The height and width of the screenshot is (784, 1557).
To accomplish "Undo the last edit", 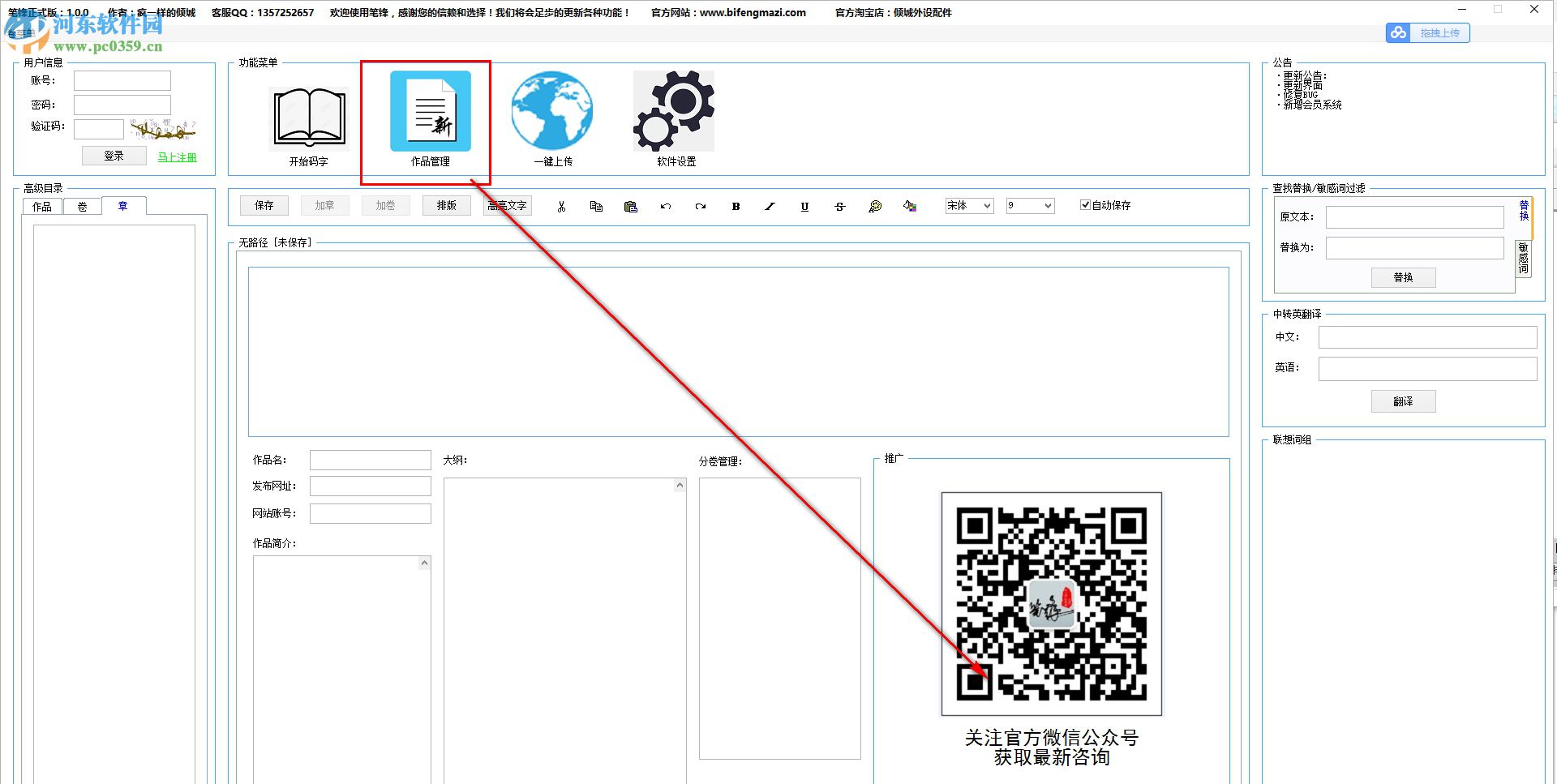I will [666, 207].
